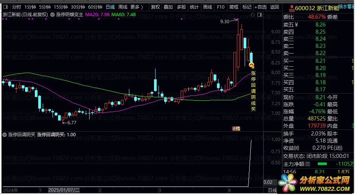Click the 总量 487525 value
The image size is (356, 195).
click(x=317, y=119)
